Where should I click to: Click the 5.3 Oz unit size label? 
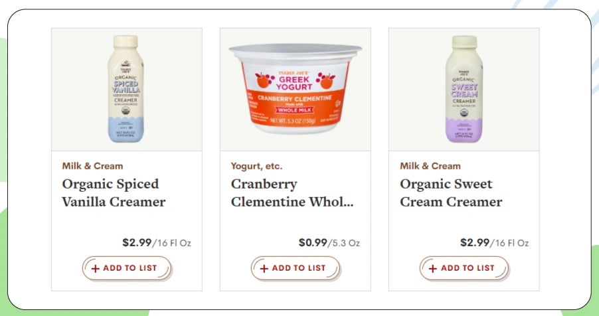point(345,243)
